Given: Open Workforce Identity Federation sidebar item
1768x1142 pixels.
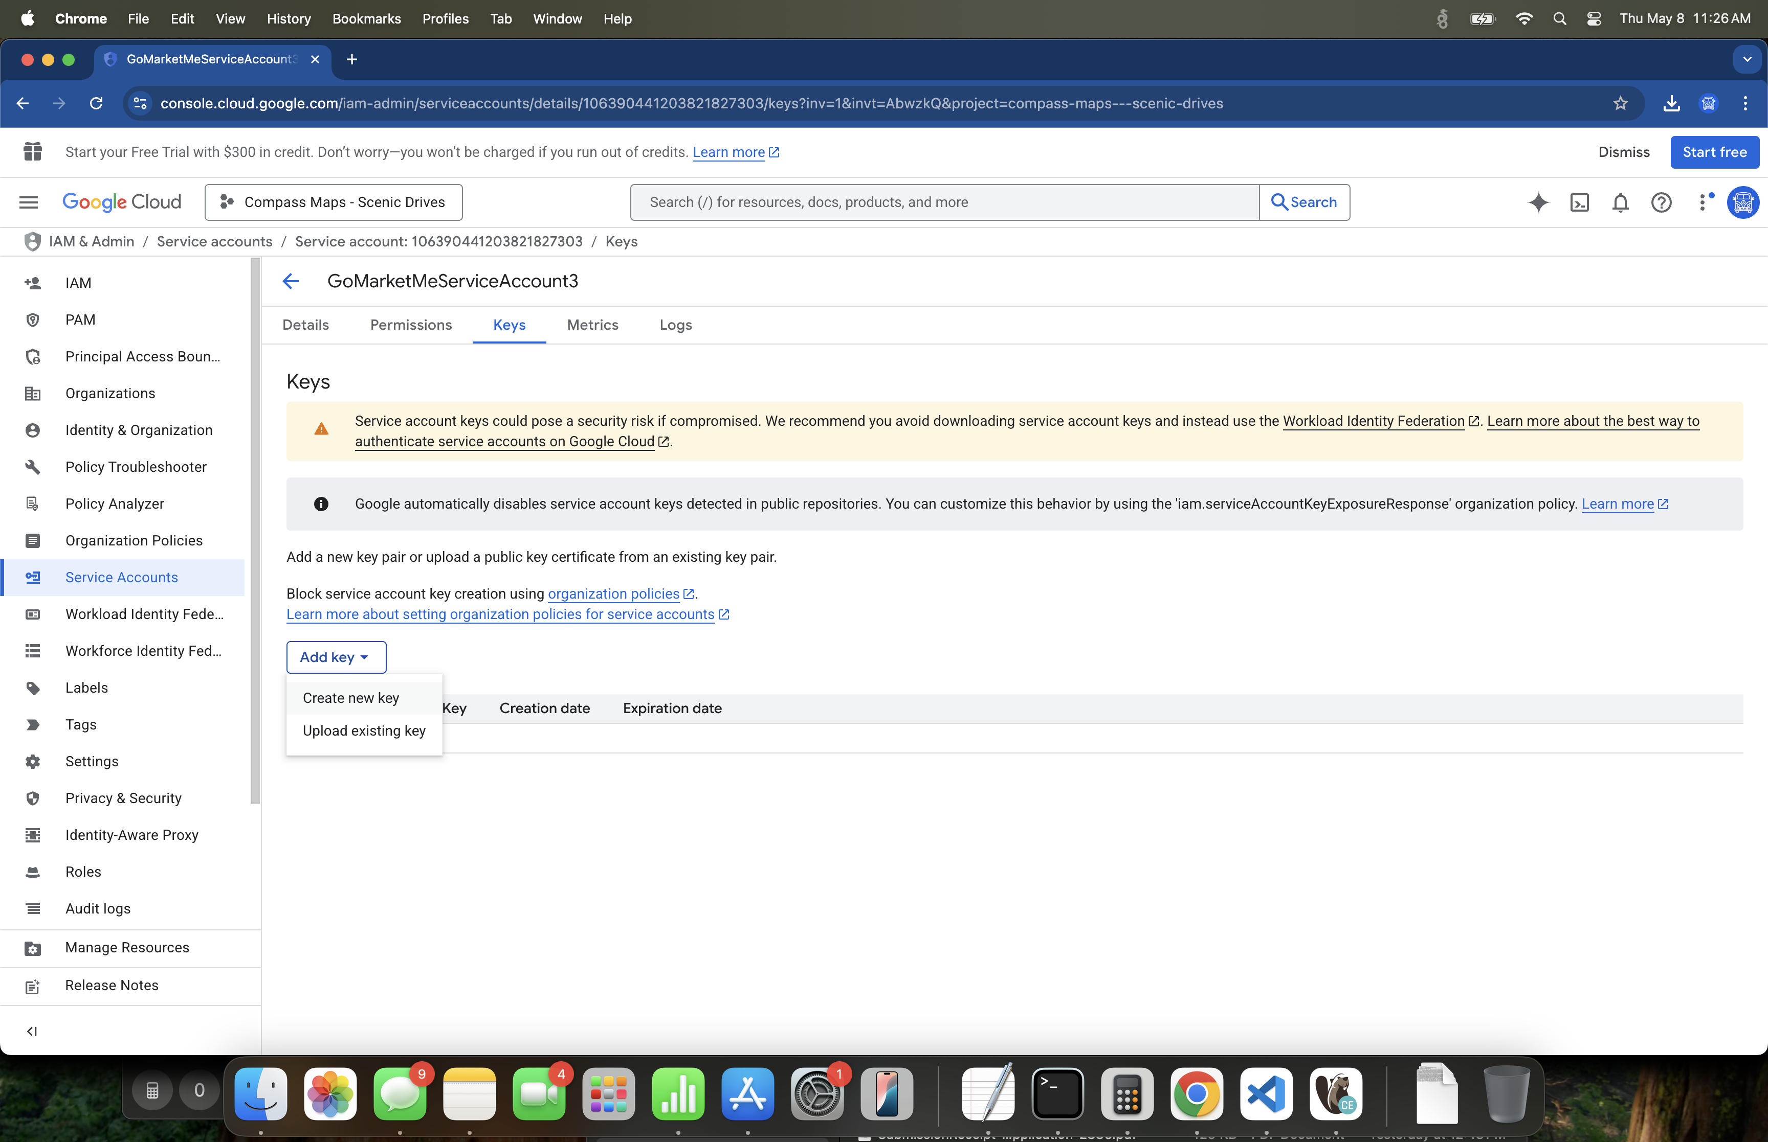Looking at the screenshot, I should point(122,651).
